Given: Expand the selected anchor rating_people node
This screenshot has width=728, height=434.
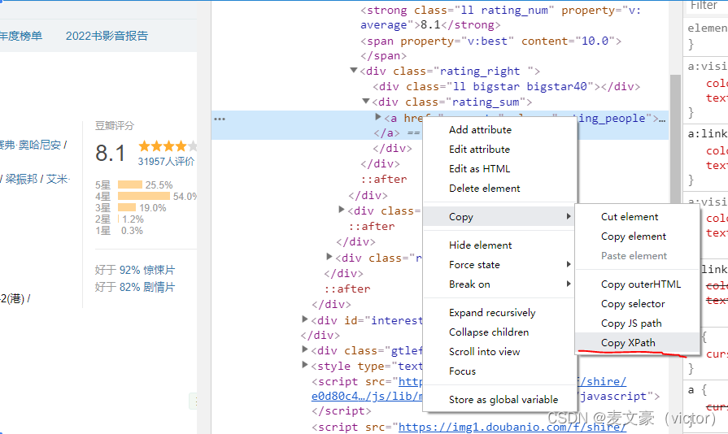Looking at the screenshot, I should pyautogui.click(x=378, y=117).
